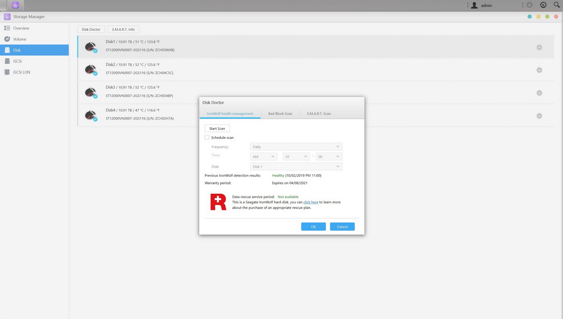This screenshot has width=563, height=319.
Task: Click the Start Scan button
Action: pyautogui.click(x=217, y=129)
